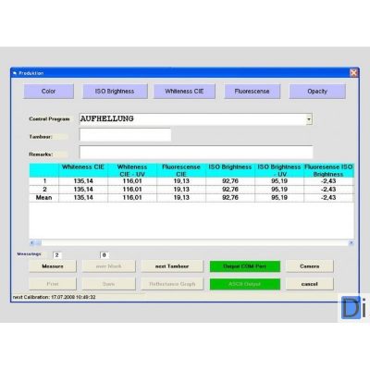The image size is (370, 370).
Task: Click the 135,14 value in row 1
Action: [83, 181]
